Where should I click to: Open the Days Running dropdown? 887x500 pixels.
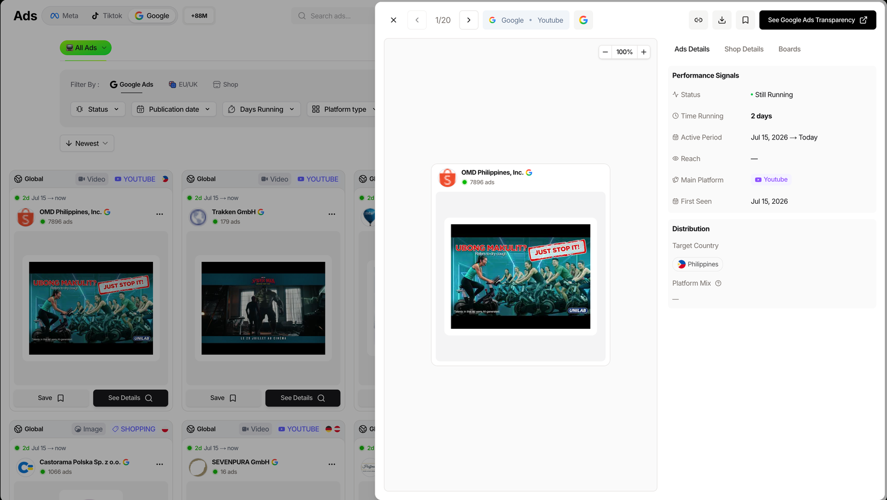(262, 109)
